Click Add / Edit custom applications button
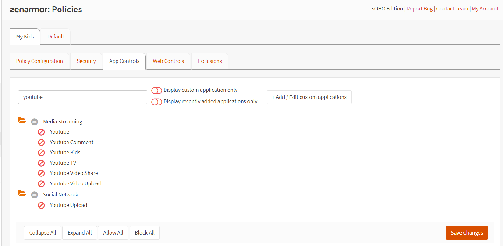This screenshot has width=503, height=246. (x=309, y=97)
